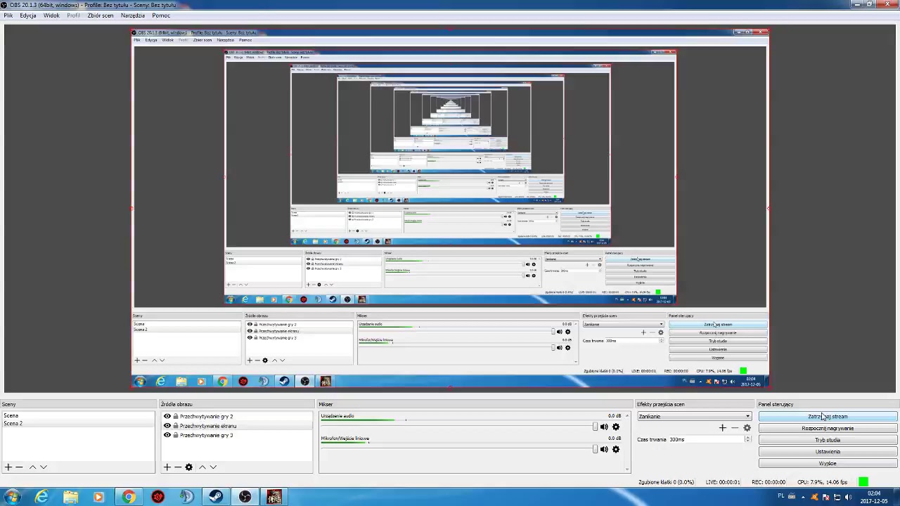This screenshot has width=900, height=506.
Task: Remove the scene transition with the minus icon
Action: pyautogui.click(x=735, y=427)
